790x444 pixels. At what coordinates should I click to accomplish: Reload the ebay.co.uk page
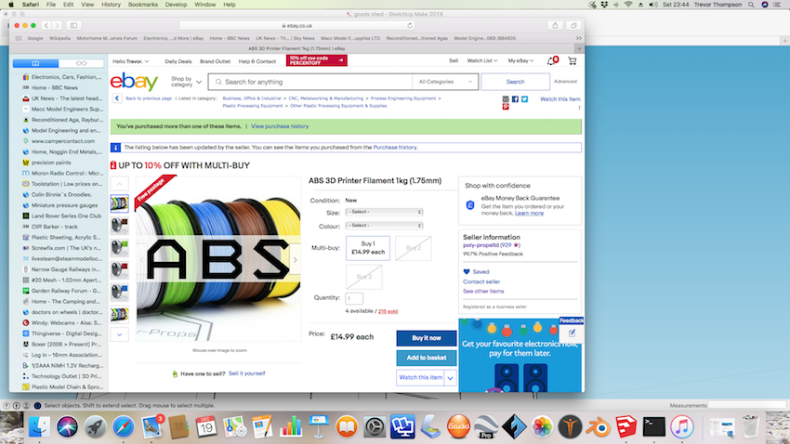click(410, 25)
